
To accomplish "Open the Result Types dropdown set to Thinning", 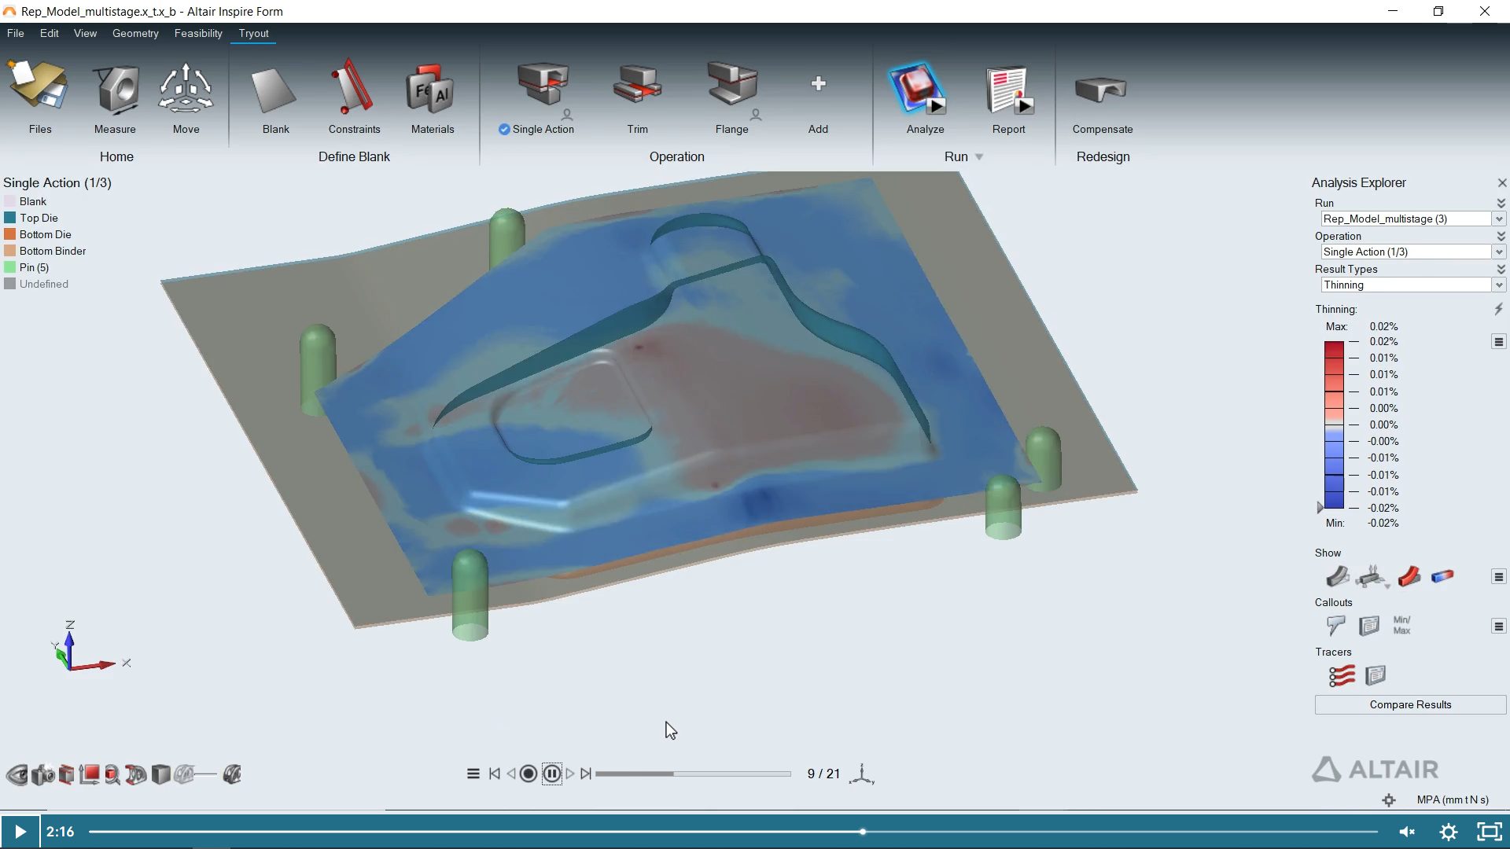I will click(1499, 285).
